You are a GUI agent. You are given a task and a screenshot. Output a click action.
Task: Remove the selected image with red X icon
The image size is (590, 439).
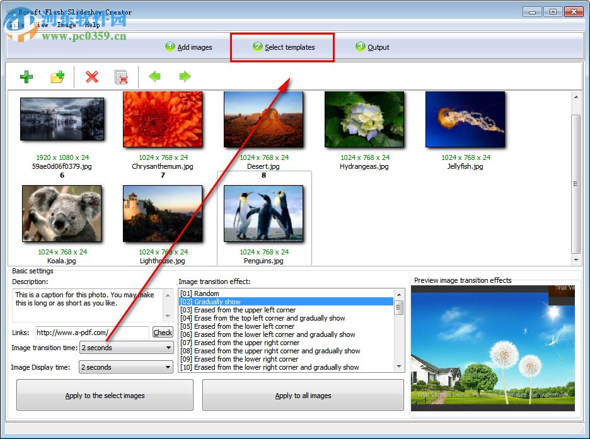click(x=91, y=77)
